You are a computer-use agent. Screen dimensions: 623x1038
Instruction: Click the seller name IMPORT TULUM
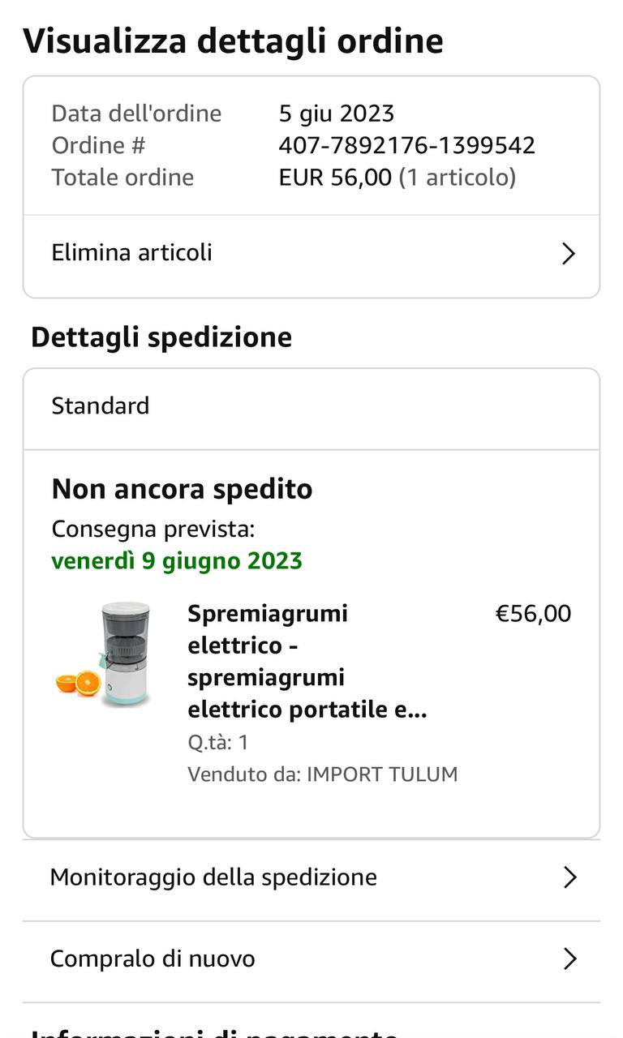382,774
